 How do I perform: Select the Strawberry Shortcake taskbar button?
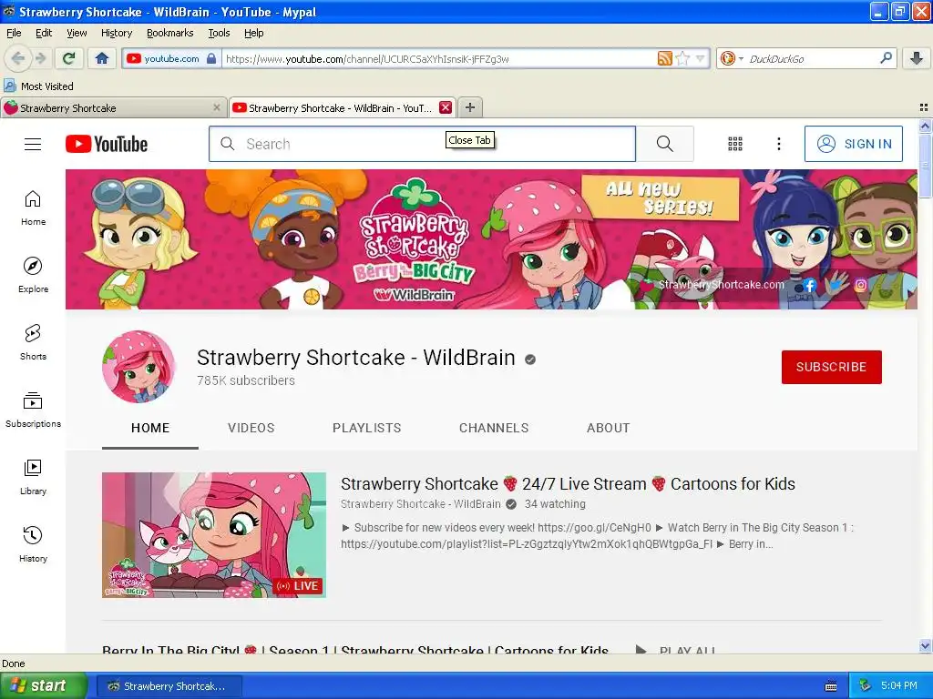tap(169, 686)
